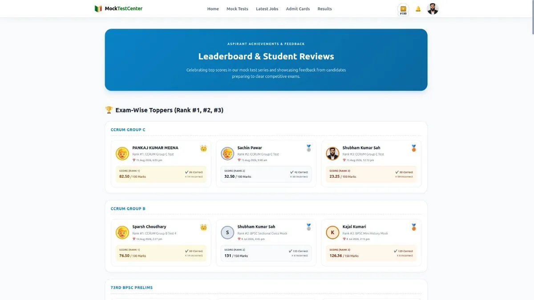Click the 32.50 / 100 Marks score
The height and width of the screenshot is (300, 534).
(x=238, y=176)
